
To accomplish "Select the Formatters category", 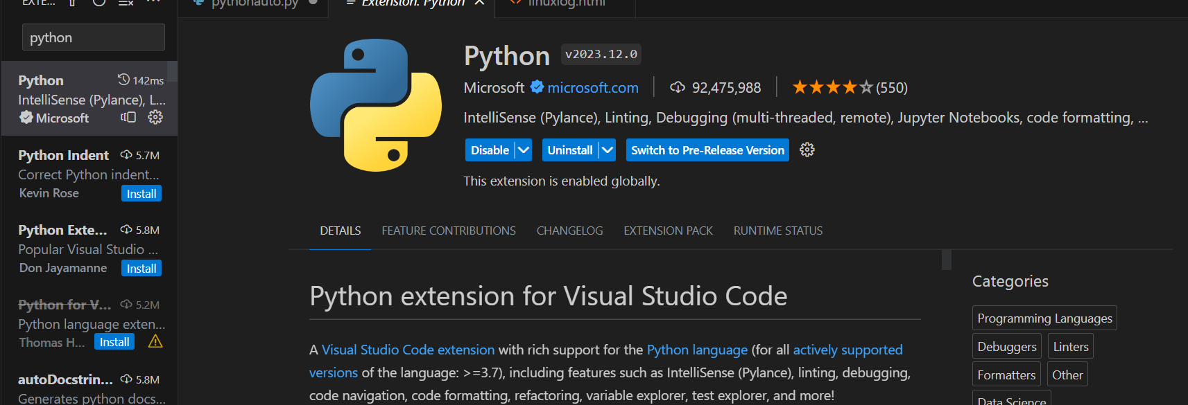I will (1006, 375).
